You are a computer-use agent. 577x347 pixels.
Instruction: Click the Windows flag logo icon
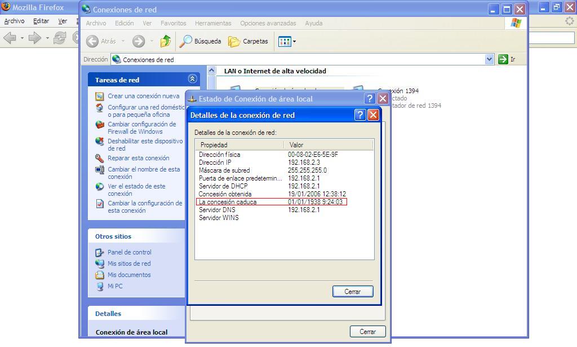pos(516,23)
